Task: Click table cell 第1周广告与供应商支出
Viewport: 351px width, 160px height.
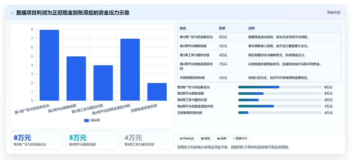Action: 196,37
